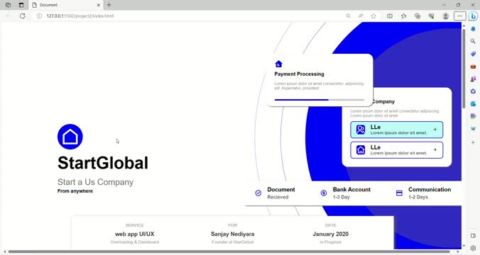Click the Document received checkmark icon
This screenshot has width=480, height=255.
coord(258,193)
